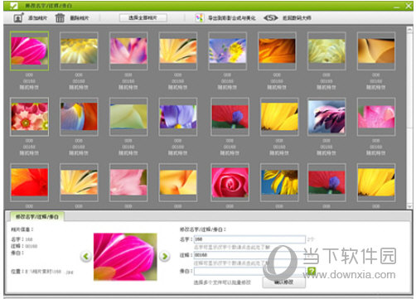Select the yellow striped petals thumbnail in third row
The image size is (416, 299).
pos(79,182)
